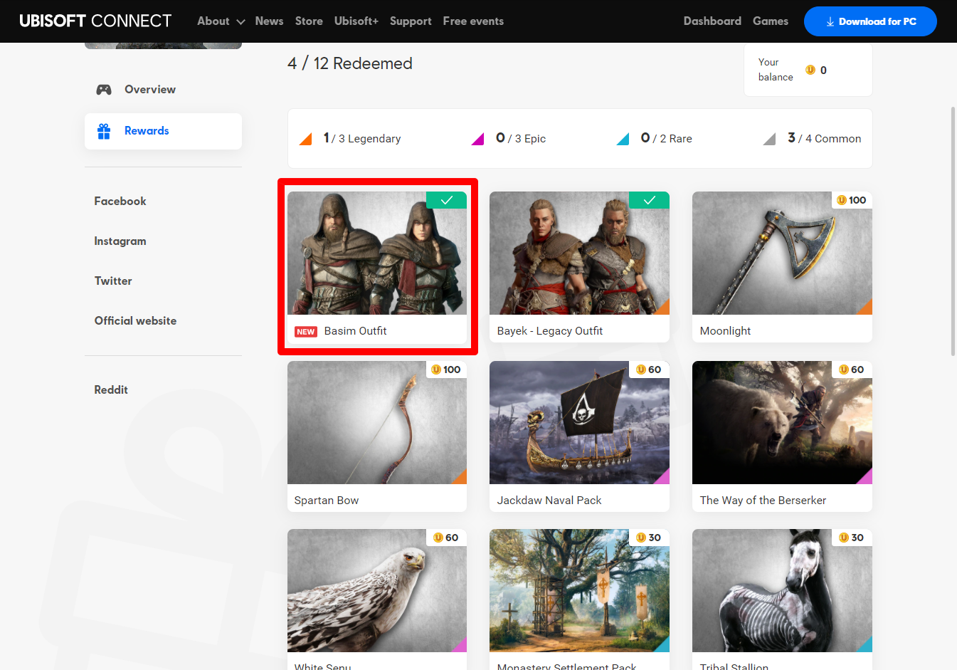Image resolution: width=957 pixels, height=670 pixels.
Task: Open the Free events page
Action: click(x=473, y=21)
